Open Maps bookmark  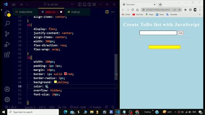(150, 14)
